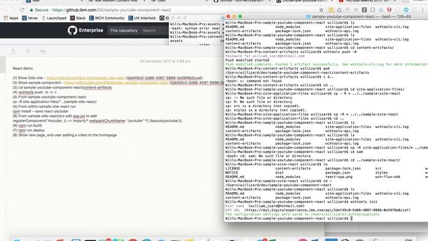Click the terminal API URL line
This screenshot has height=241, width=428.
point(318,210)
